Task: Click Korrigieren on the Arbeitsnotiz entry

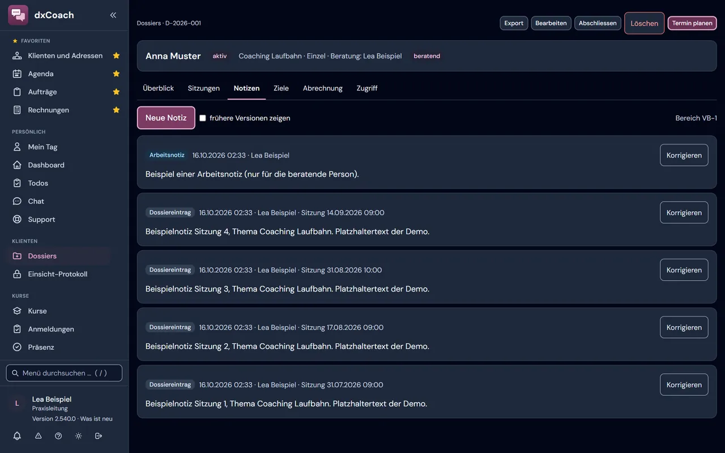Action: [684, 155]
